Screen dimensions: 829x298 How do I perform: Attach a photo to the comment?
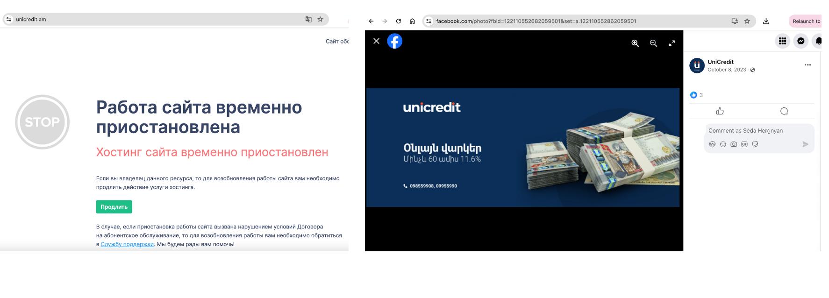point(734,144)
